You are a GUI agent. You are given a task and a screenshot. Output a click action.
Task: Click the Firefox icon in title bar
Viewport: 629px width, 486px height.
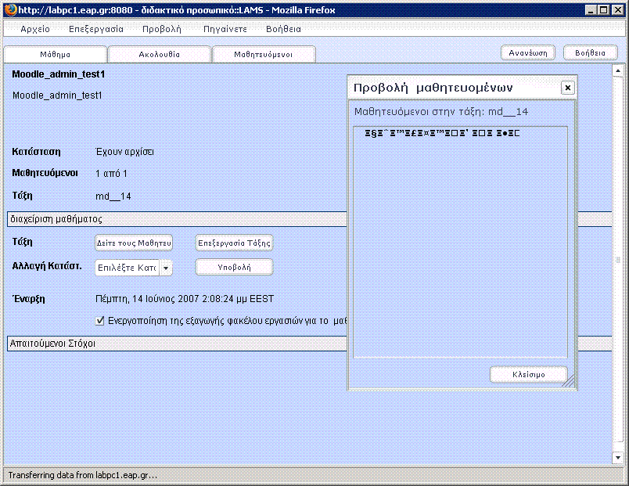tap(9, 9)
